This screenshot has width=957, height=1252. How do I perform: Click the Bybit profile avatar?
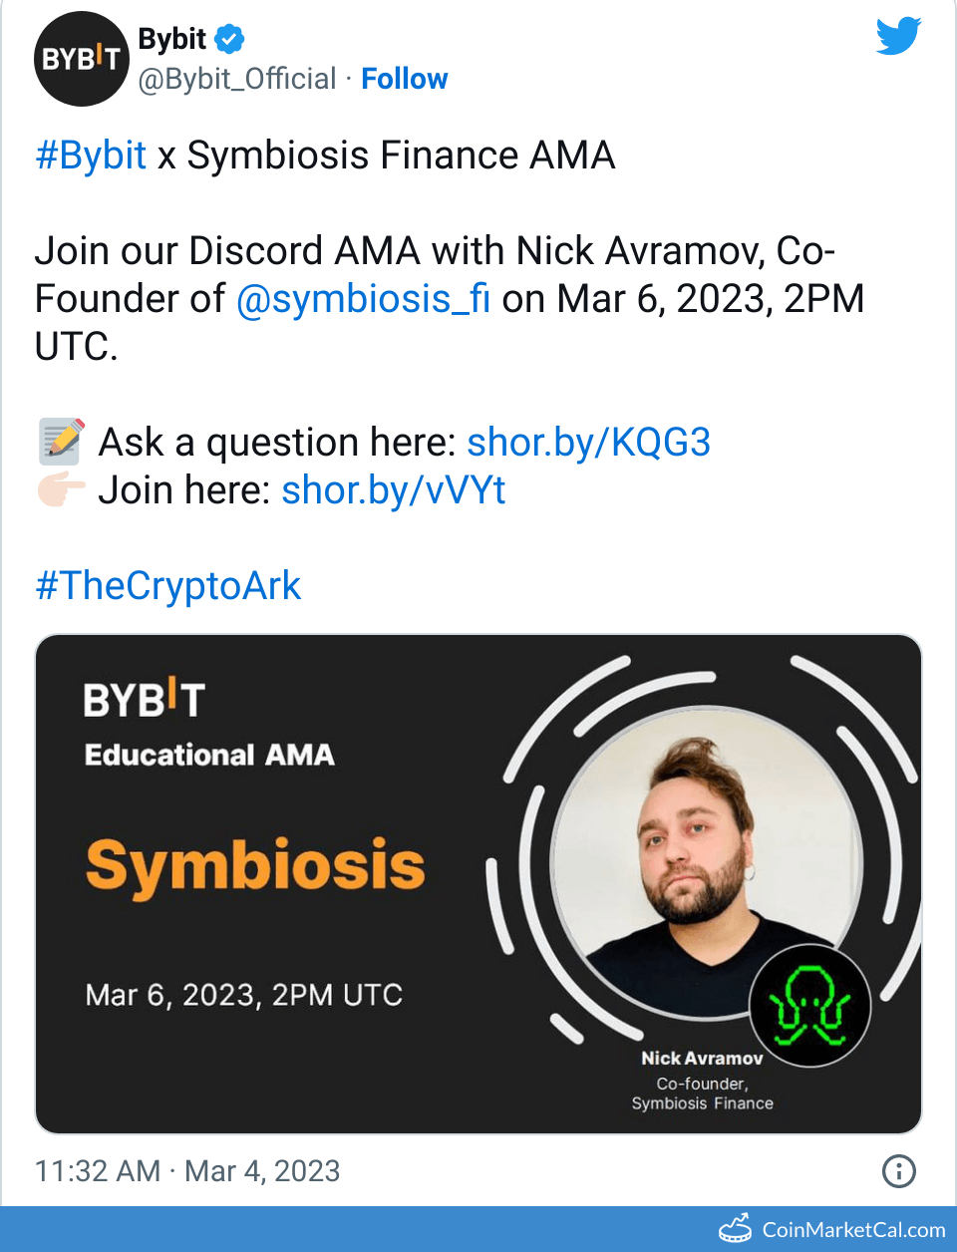click(82, 59)
